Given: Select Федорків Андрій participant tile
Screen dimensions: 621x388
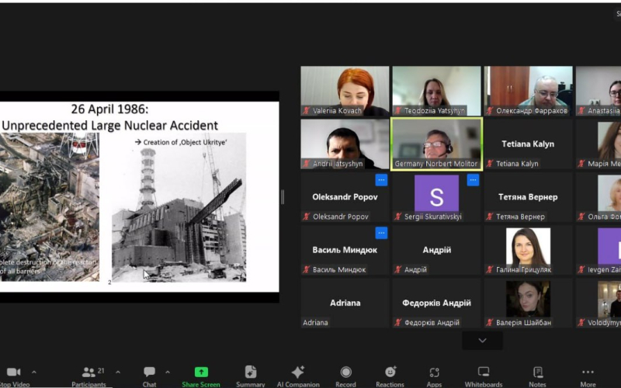Looking at the screenshot, I should point(436,303).
